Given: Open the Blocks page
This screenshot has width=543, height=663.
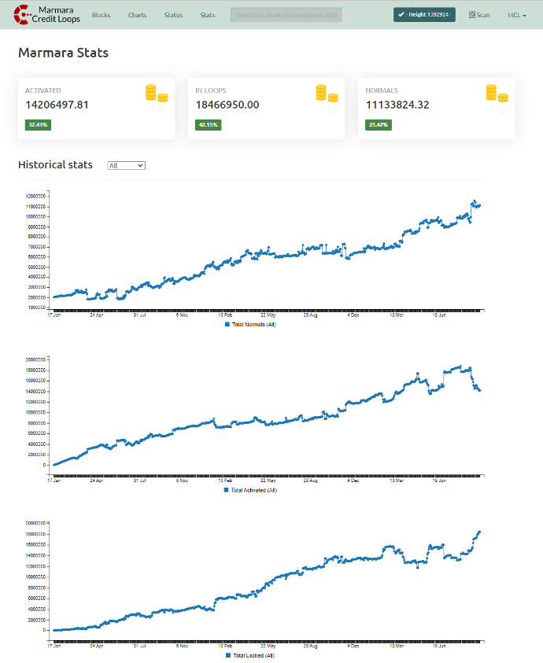Looking at the screenshot, I should pyautogui.click(x=101, y=15).
